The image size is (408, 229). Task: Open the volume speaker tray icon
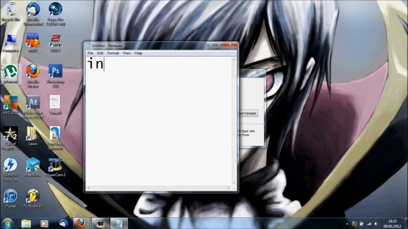tap(376, 223)
